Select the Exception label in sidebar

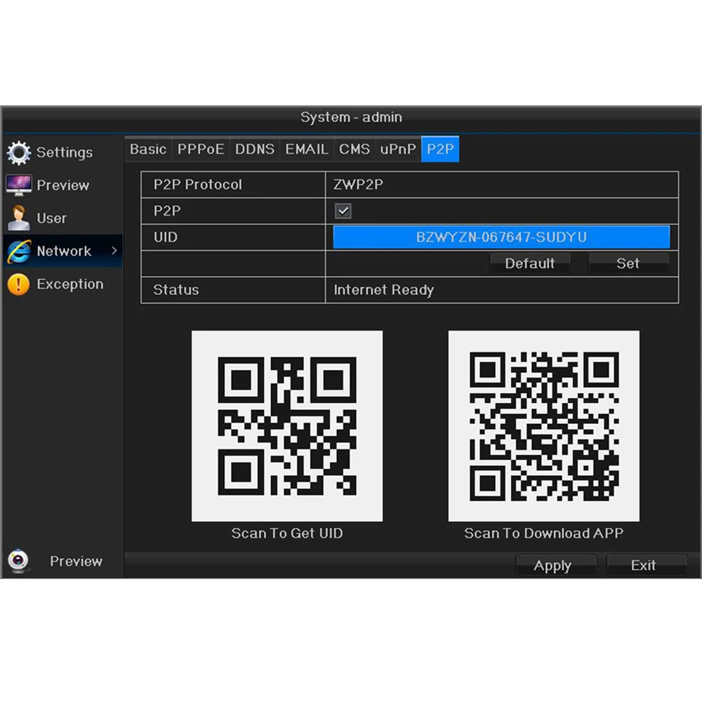pyautogui.click(x=69, y=284)
